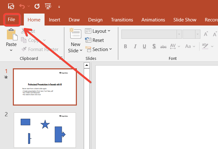Image resolution: width=218 pixels, height=149 pixels.
Task: Toggle Underline formatting
Action: pyautogui.click(x=144, y=47)
